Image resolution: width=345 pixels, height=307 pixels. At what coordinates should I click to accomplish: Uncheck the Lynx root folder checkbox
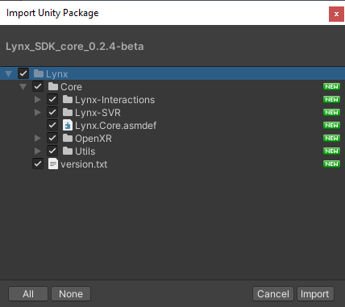(x=23, y=73)
